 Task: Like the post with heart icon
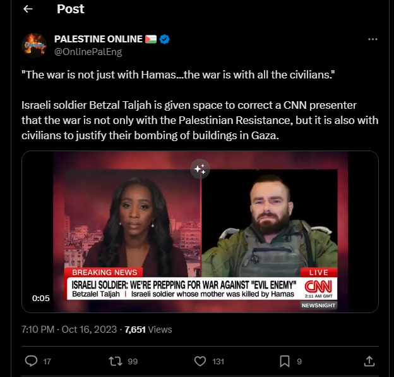point(200,361)
